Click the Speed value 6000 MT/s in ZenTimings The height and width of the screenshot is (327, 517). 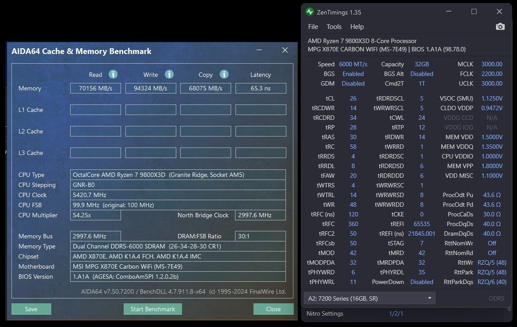click(353, 64)
